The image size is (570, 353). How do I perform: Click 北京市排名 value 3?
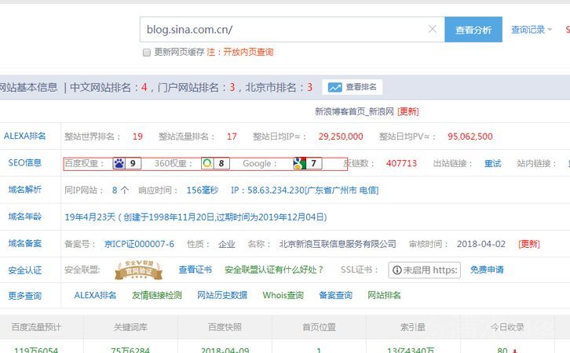(309, 88)
